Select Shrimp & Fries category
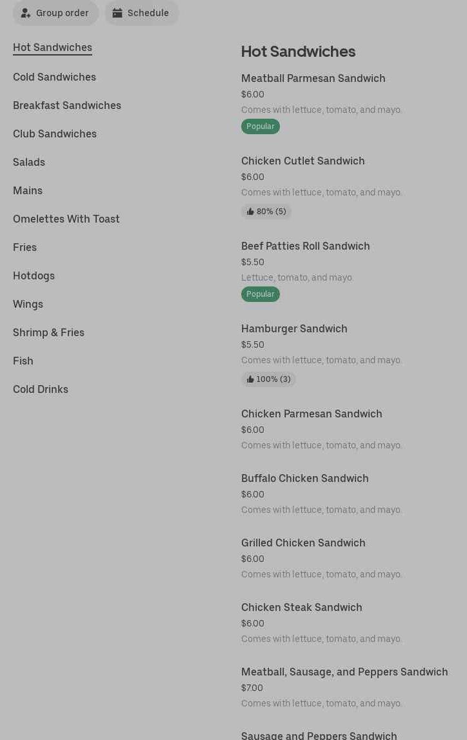467x740 pixels. (48, 332)
